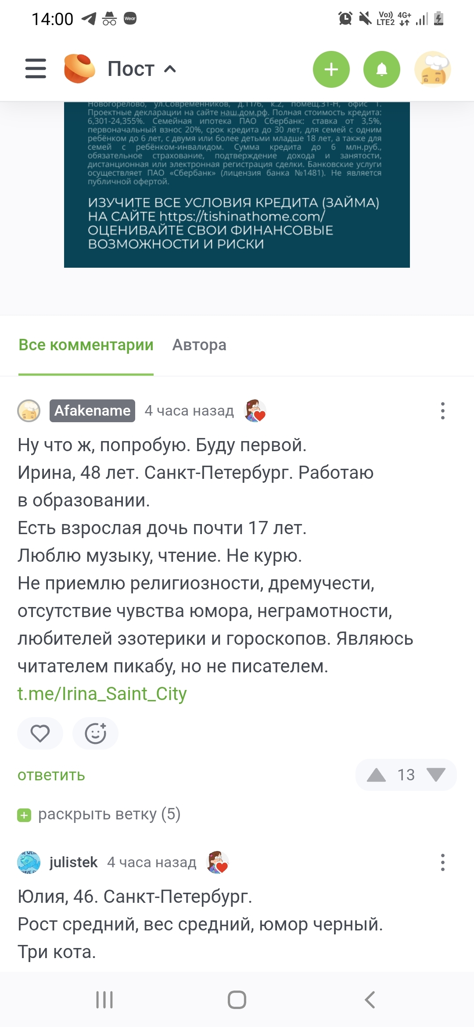
Task: Open options menu for Afakename comment
Action: pos(442,411)
